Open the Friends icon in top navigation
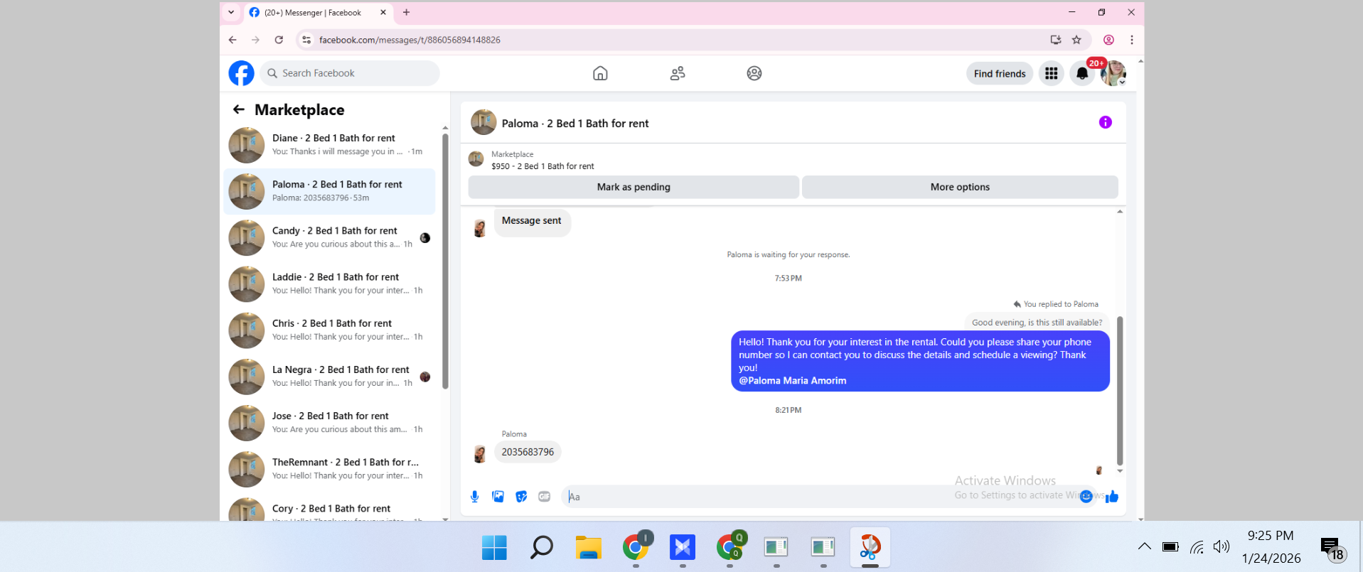The height and width of the screenshot is (572, 1363). pyautogui.click(x=678, y=73)
